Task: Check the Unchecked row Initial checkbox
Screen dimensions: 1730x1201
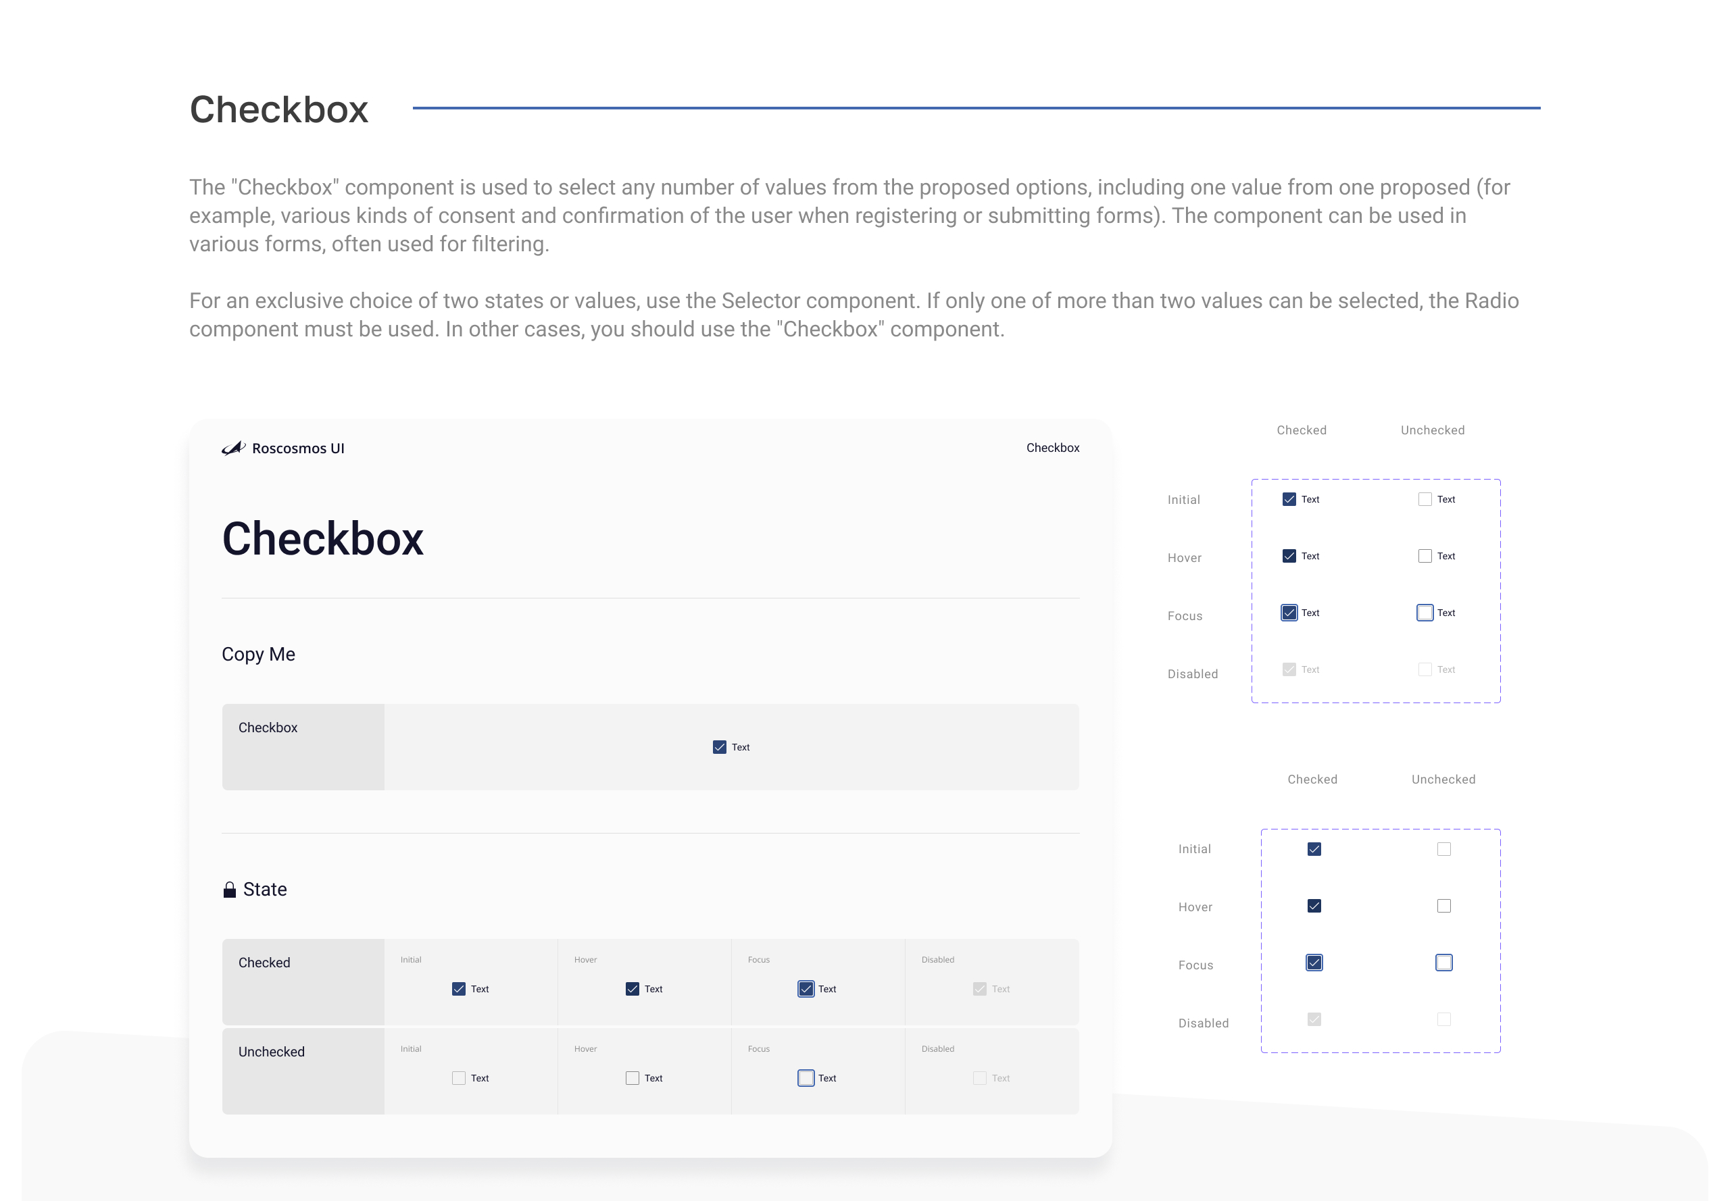Action: tap(458, 1078)
